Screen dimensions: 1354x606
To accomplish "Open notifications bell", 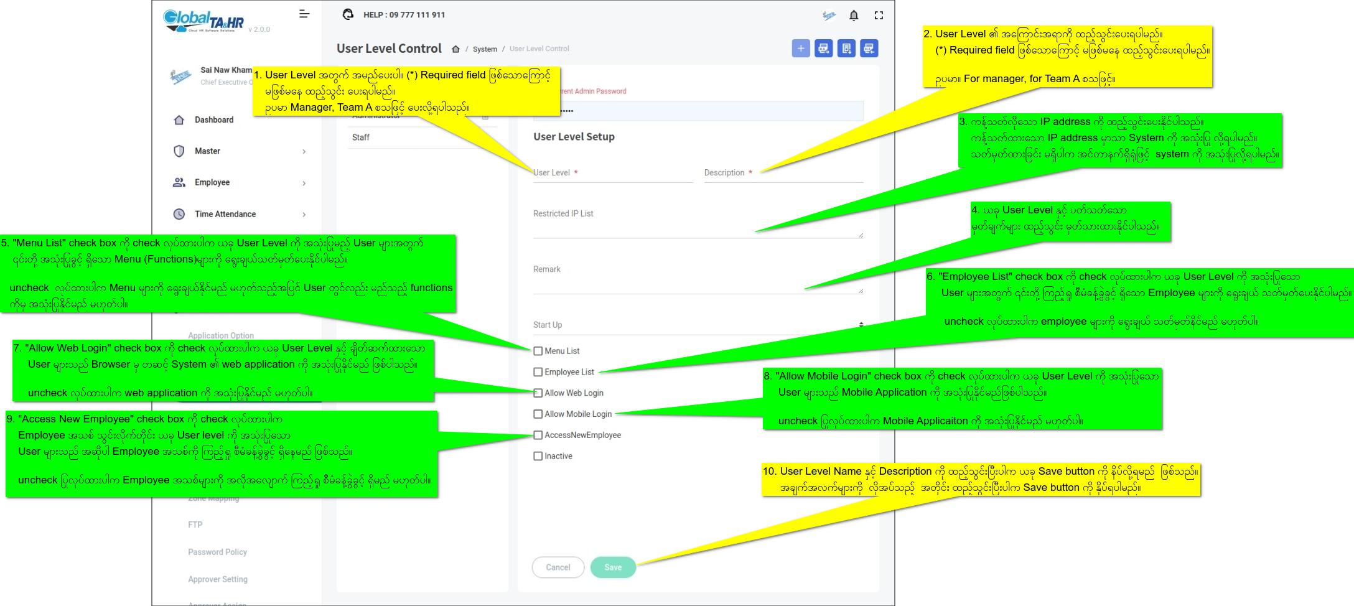I will coord(854,16).
